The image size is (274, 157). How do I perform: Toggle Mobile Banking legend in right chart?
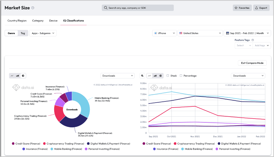[197, 149]
